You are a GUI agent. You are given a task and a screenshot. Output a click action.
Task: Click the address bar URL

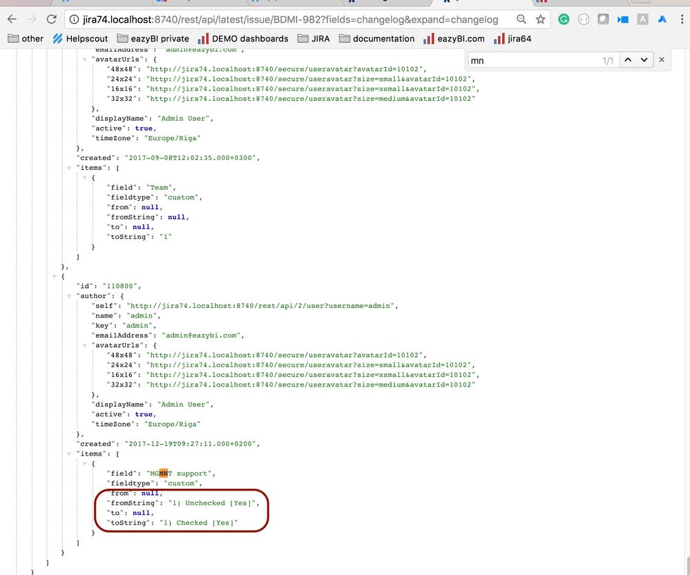coord(290,19)
